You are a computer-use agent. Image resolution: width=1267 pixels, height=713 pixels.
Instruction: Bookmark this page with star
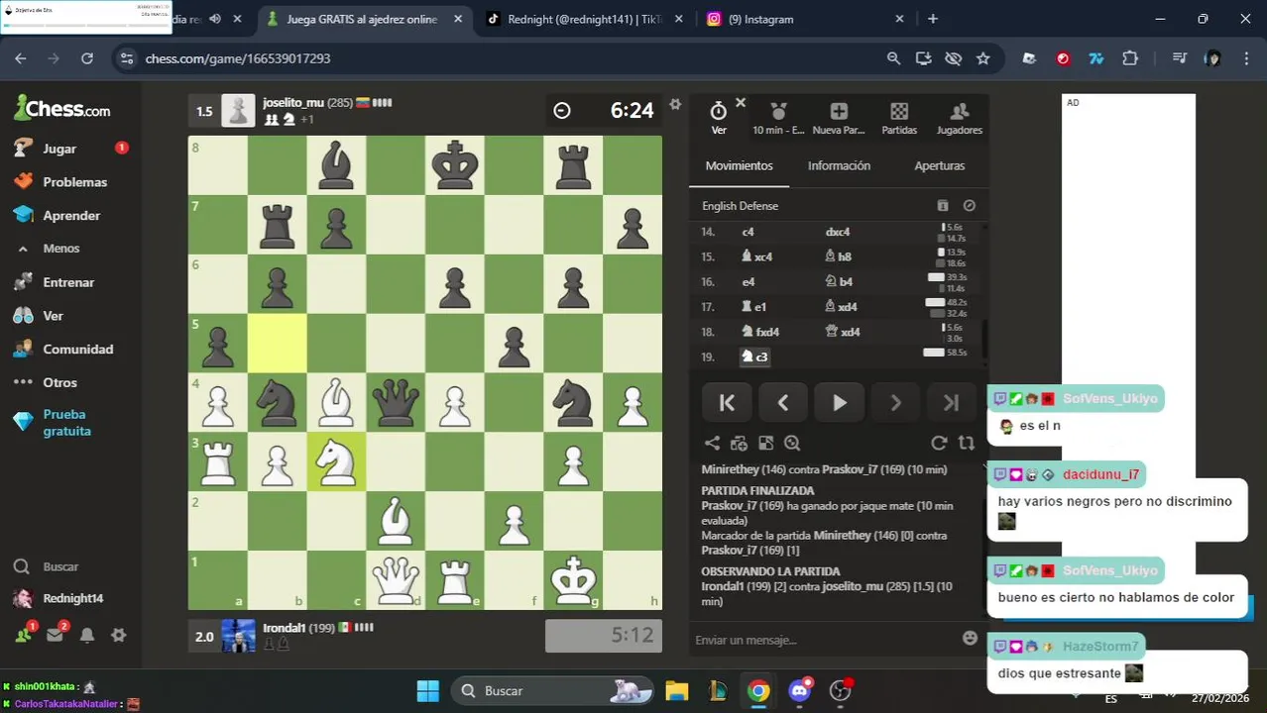click(982, 58)
